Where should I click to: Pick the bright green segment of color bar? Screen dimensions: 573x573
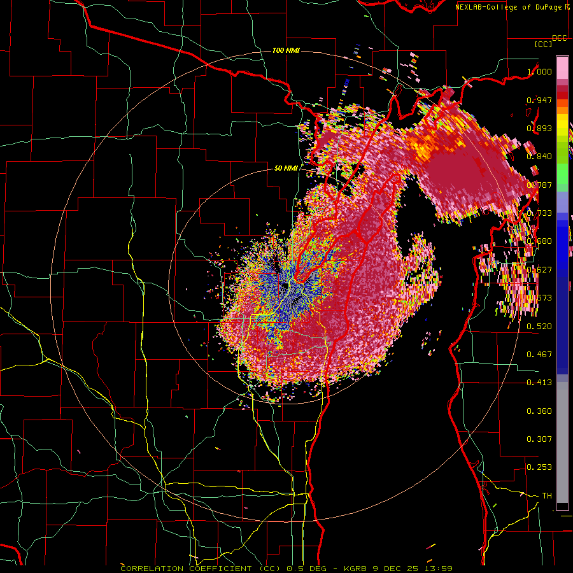click(x=562, y=174)
